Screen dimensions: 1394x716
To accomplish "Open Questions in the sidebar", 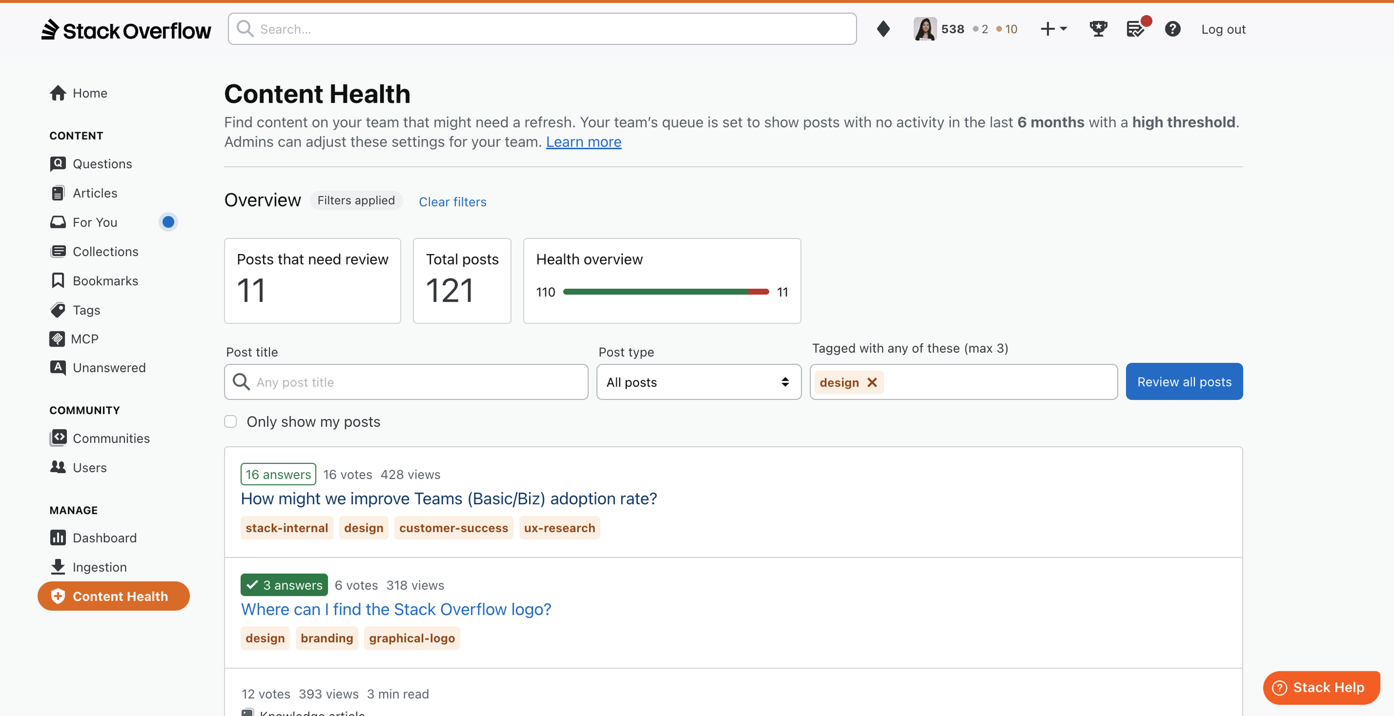I will coord(91,164).
